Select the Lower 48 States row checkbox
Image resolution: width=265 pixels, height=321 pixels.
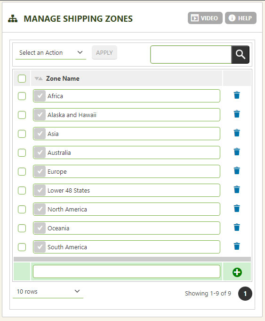(x=22, y=190)
